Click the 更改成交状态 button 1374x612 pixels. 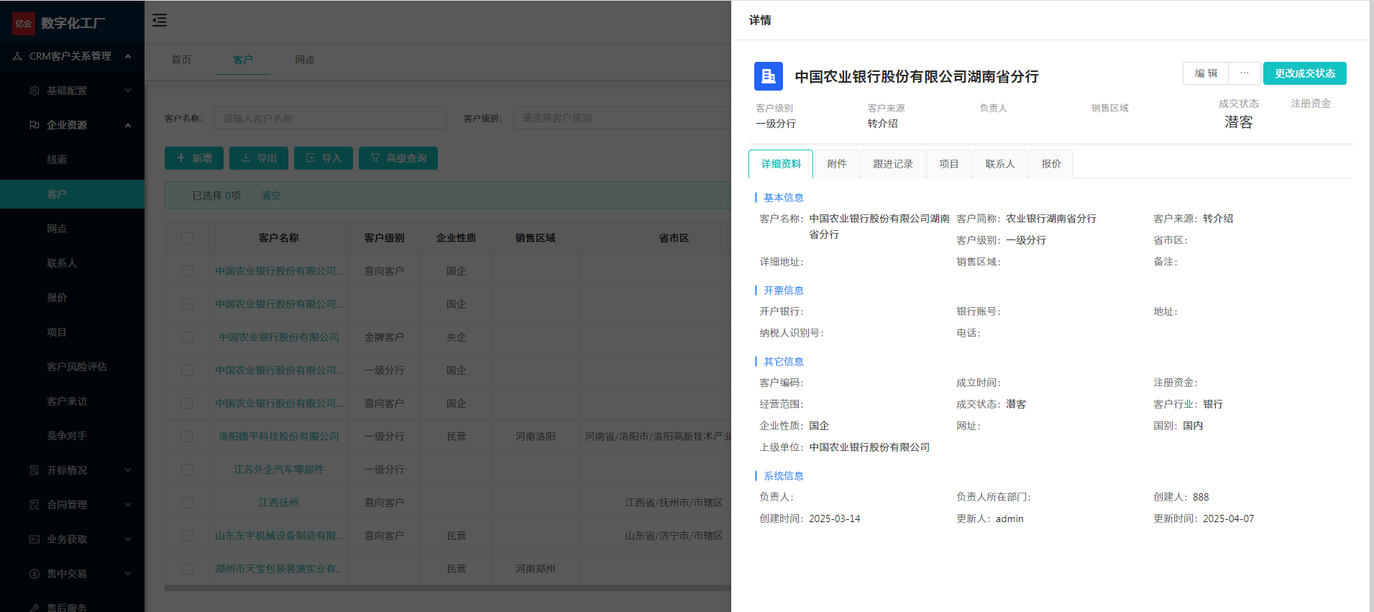pyautogui.click(x=1304, y=73)
